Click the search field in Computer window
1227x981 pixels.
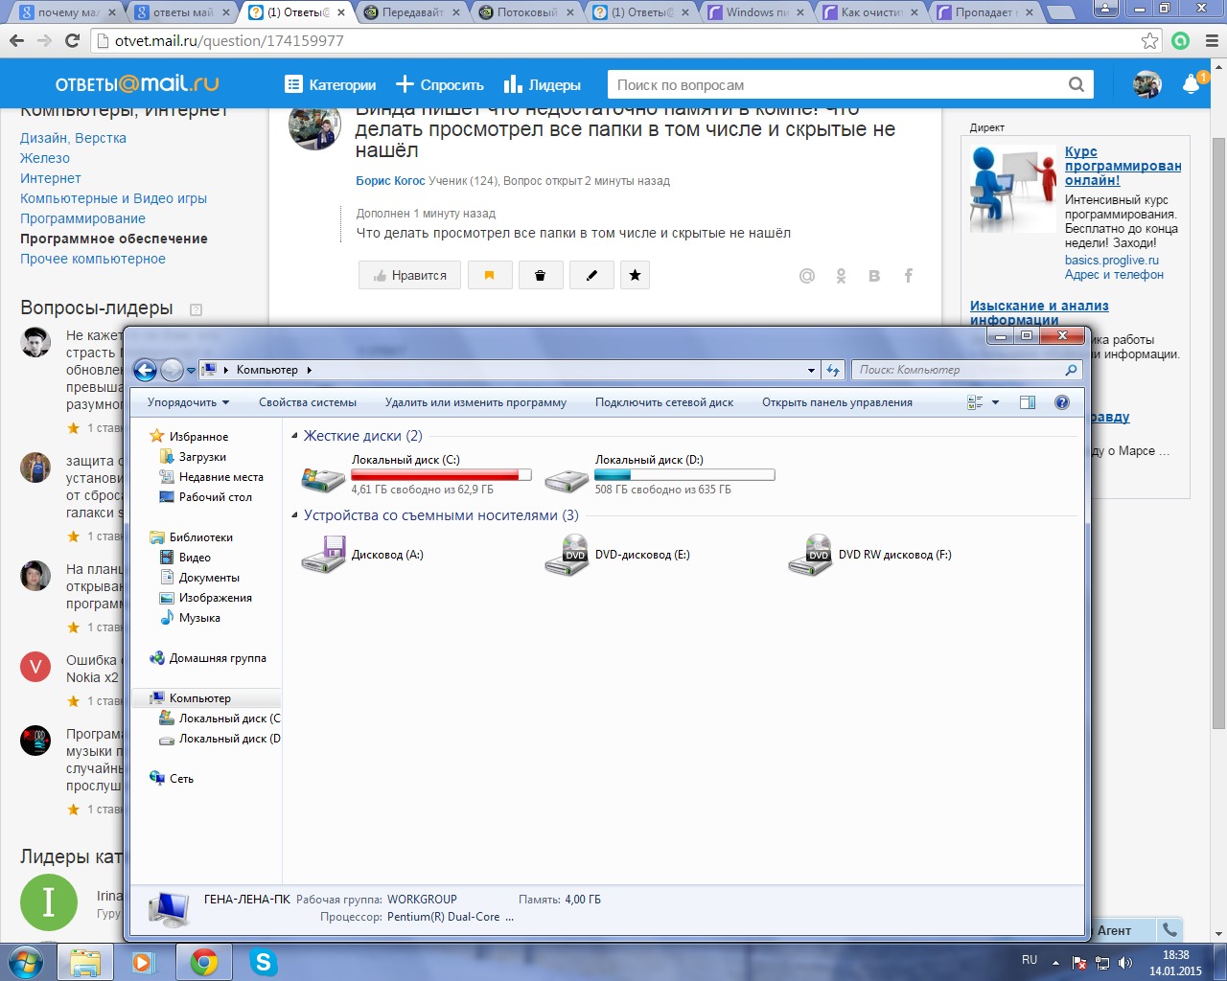tap(966, 370)
